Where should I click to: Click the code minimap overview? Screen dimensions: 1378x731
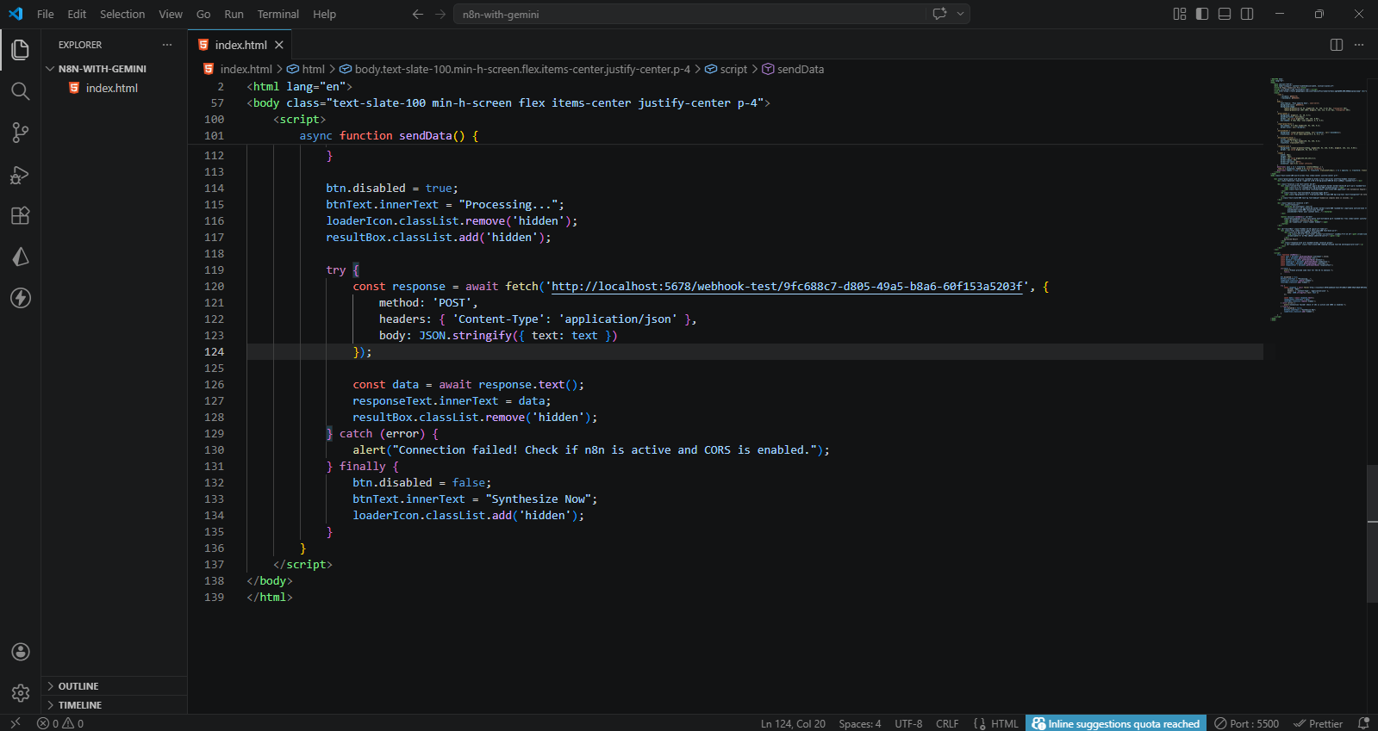[x=1317, y=199]
